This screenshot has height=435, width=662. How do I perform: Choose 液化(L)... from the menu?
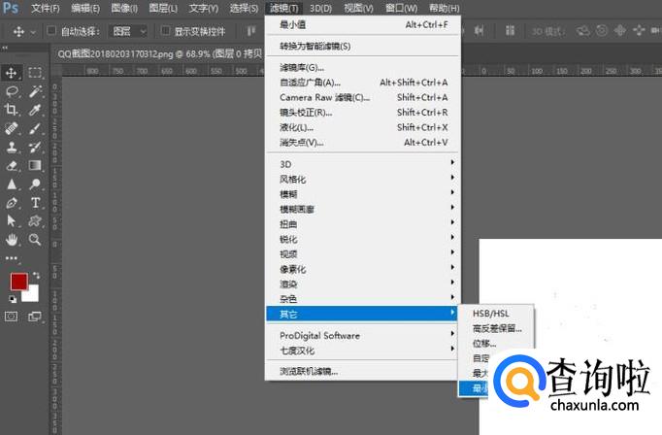(363, 127)
